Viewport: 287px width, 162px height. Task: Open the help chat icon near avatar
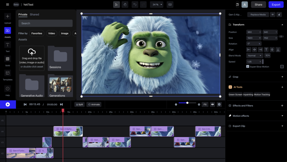pos(237,4)
